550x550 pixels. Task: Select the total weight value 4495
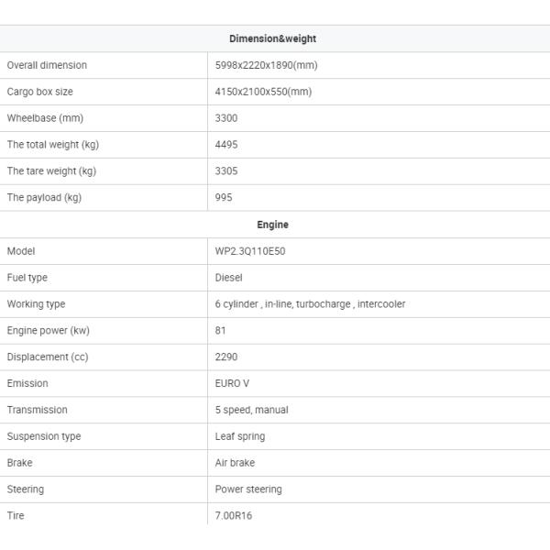[x=226, y=145]
